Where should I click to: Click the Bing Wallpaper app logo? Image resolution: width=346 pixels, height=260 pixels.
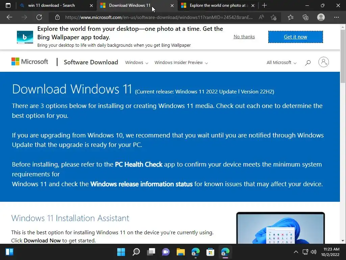[25, 37]
